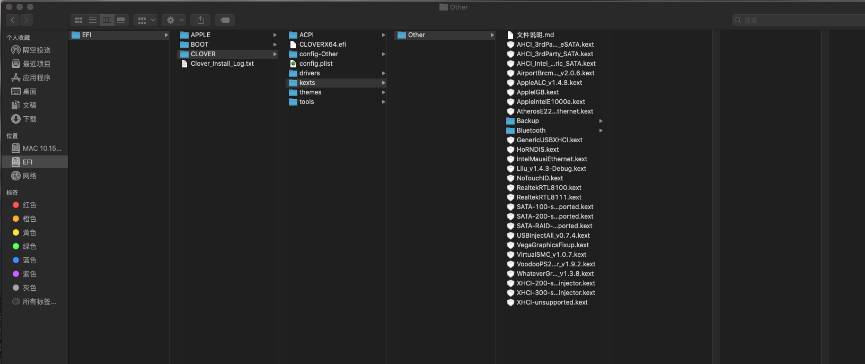This screenshot has width=865, height=364.
Task: Switch to icon view in the toolbar
Action: 78,20
